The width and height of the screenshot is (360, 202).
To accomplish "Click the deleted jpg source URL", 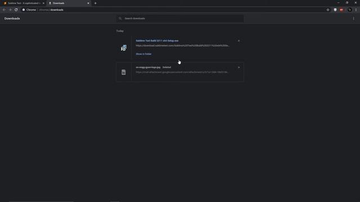I will [182, 72].
